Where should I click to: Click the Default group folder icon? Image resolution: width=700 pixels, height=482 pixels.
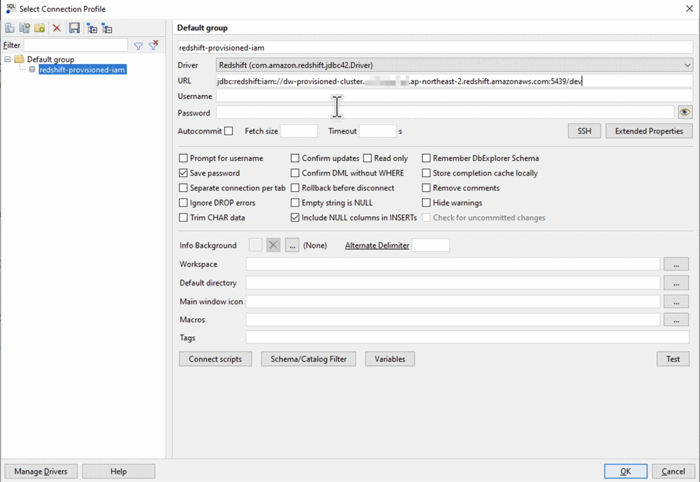point(19,59)
